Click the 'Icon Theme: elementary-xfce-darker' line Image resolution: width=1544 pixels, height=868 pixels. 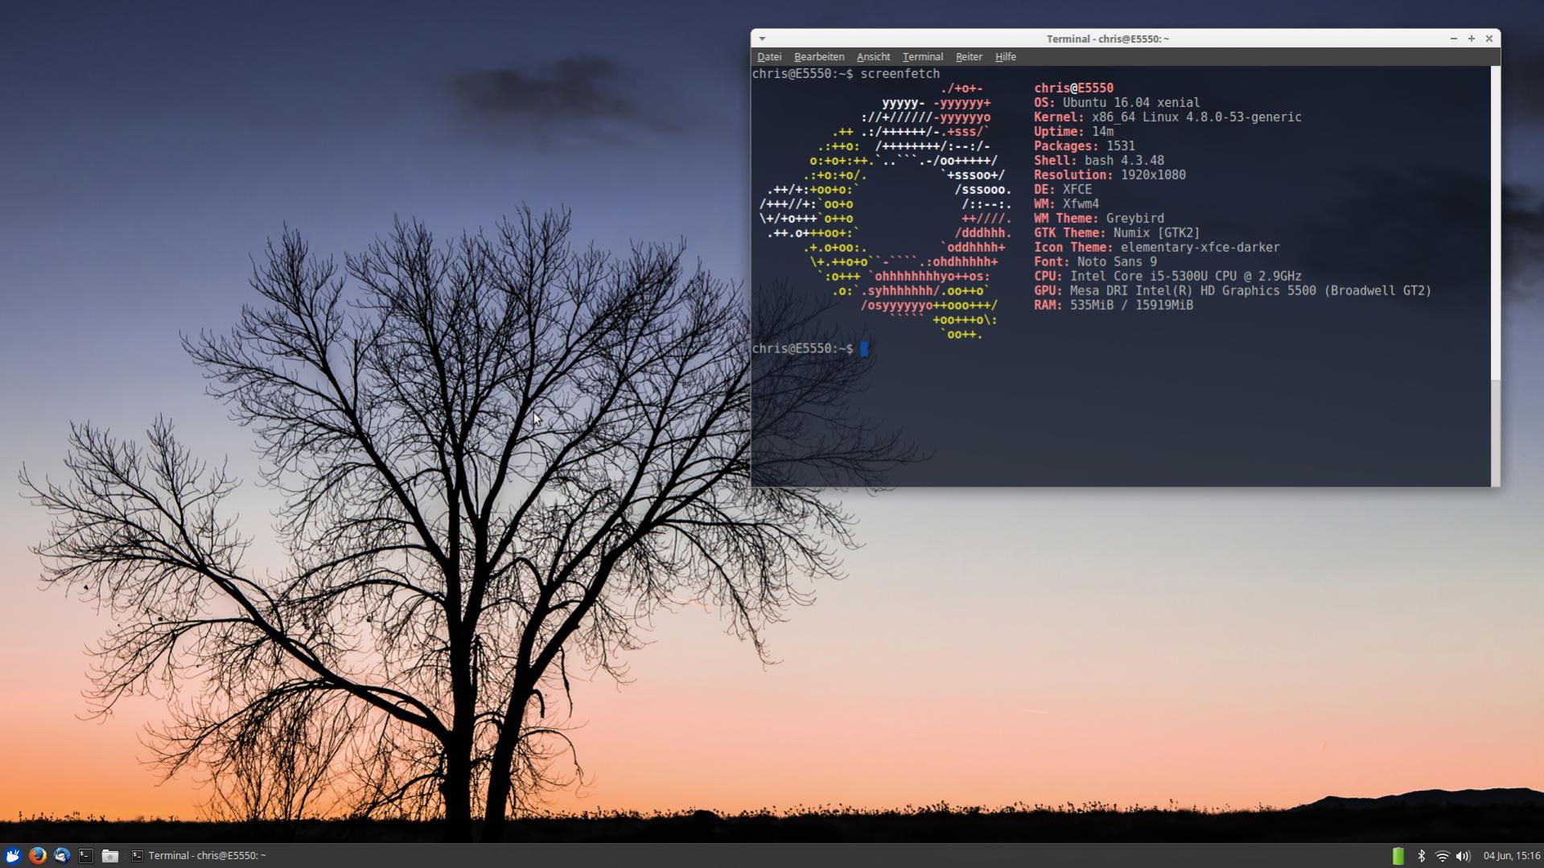pos(1157,248)
